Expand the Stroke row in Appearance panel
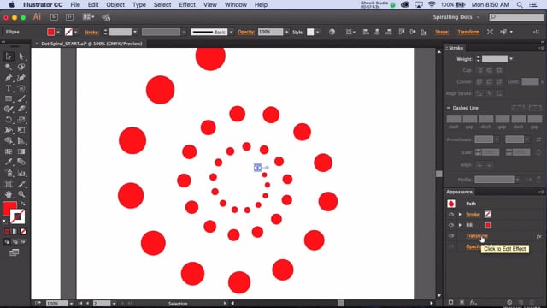 pos(460,215)
